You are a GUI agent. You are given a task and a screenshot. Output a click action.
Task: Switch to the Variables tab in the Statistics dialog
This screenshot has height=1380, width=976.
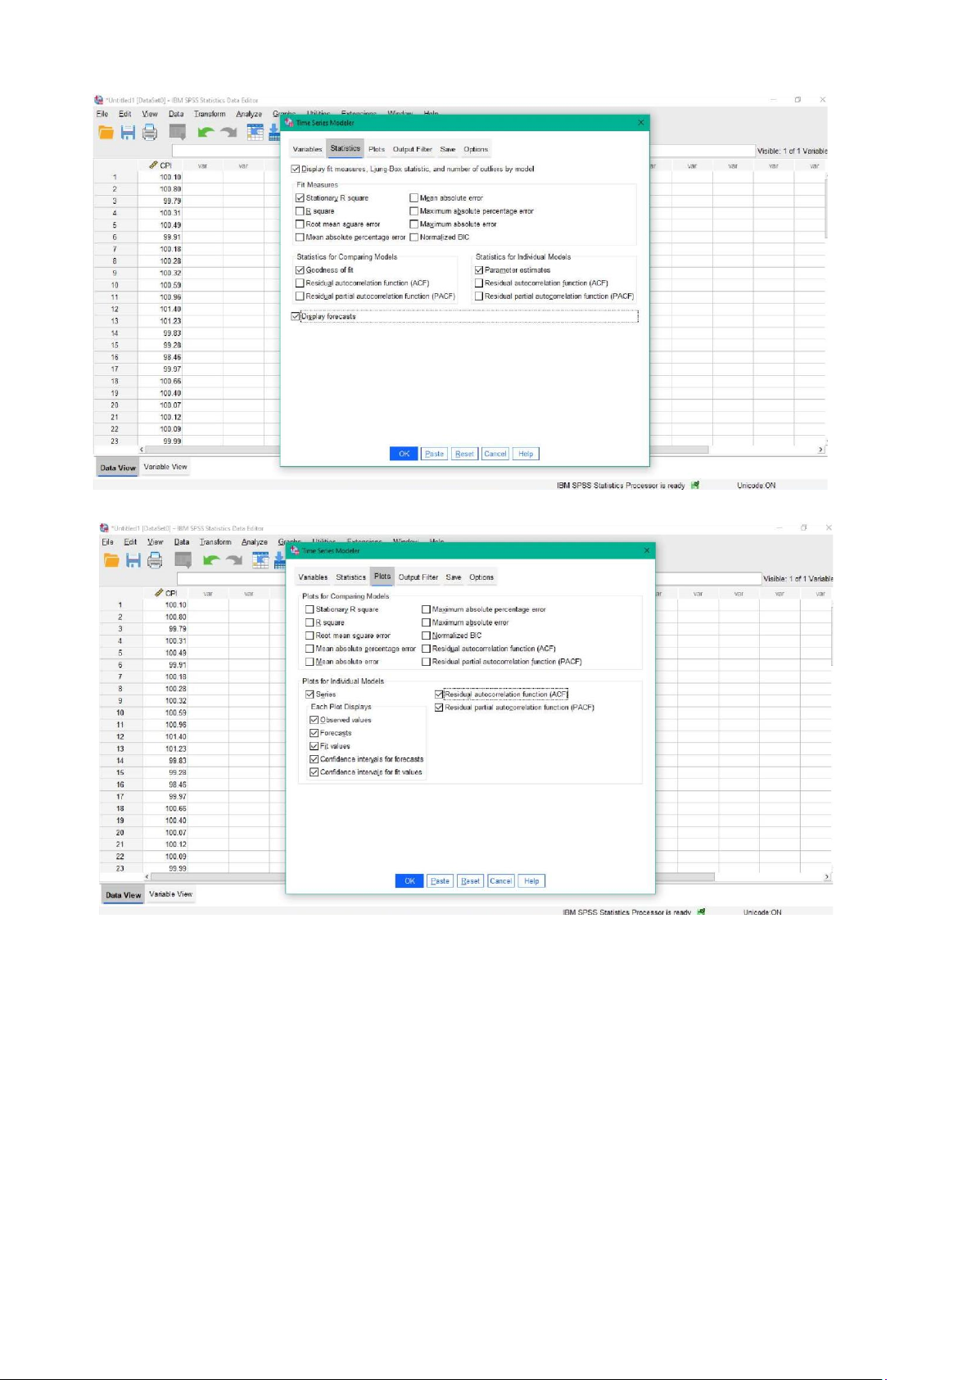(308, 149)
